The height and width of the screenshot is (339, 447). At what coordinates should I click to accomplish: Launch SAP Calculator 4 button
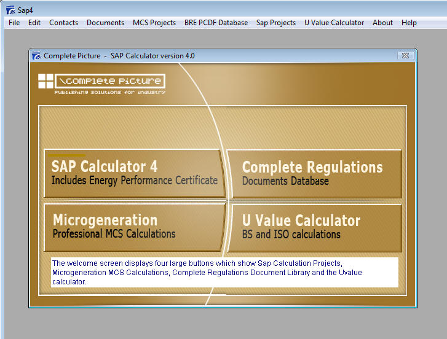pos(134,173)
